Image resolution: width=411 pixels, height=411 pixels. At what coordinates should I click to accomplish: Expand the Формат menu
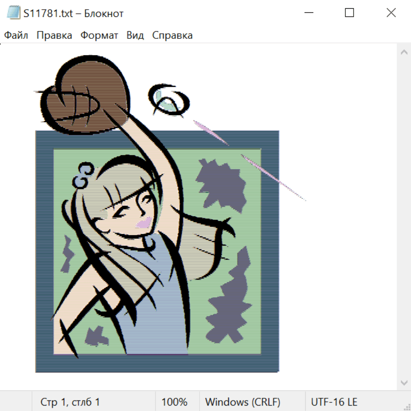coord(99,36)
